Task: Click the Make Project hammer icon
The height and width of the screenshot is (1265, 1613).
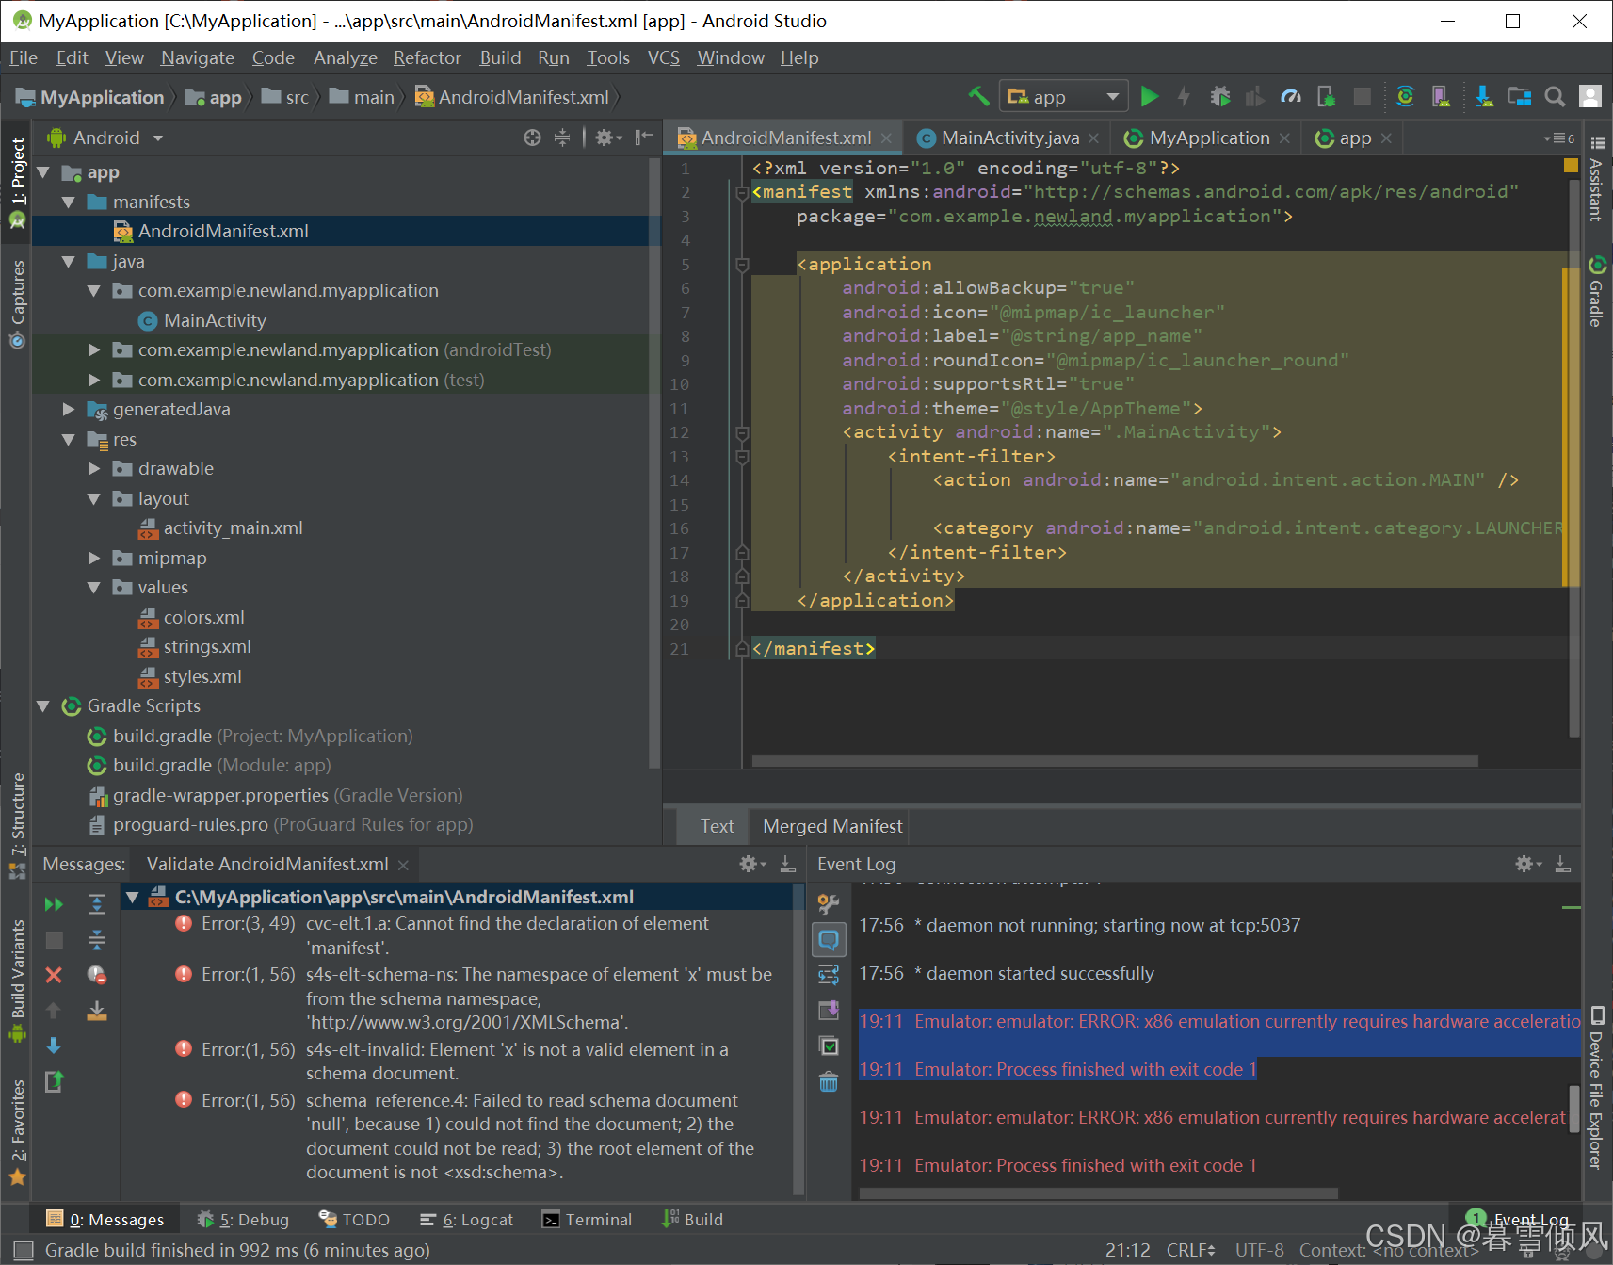Action: click(978, 96)
